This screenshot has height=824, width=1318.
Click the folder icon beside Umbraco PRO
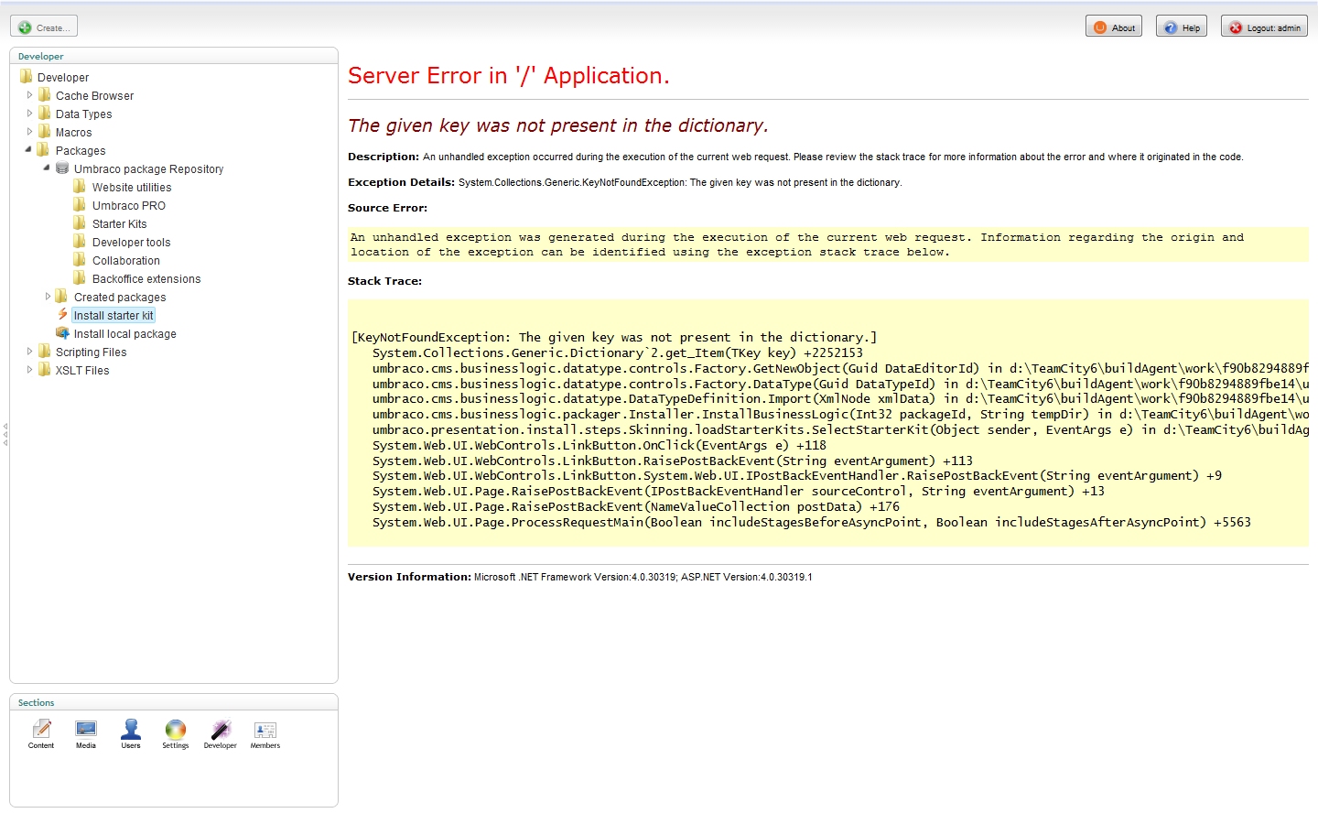coord(81,205)
